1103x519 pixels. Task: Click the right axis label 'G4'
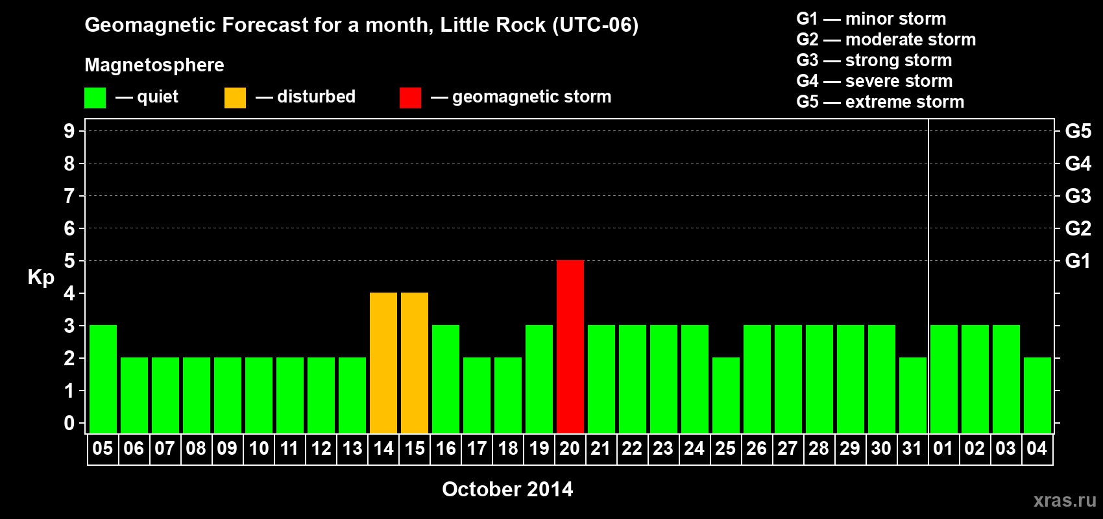[x=1078, y=163]
